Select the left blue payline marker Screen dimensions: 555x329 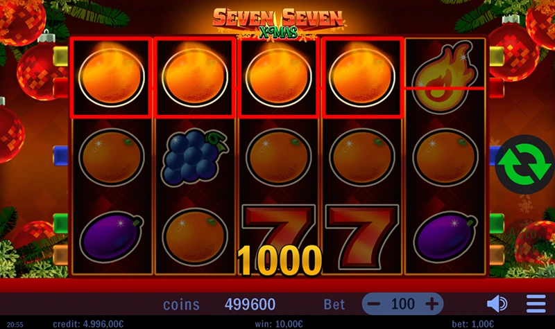60,155
